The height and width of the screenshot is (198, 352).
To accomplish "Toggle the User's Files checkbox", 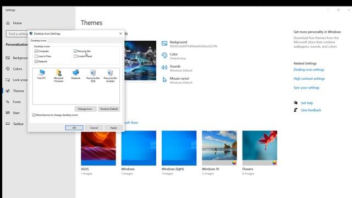I will click(36, 56).
